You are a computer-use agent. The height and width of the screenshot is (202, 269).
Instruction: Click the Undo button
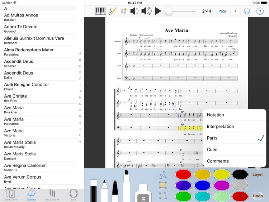tap(258, 196)
